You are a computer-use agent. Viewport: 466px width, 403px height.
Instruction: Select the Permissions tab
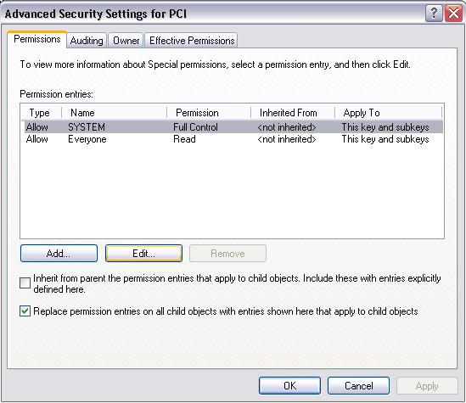click(36, 39)
